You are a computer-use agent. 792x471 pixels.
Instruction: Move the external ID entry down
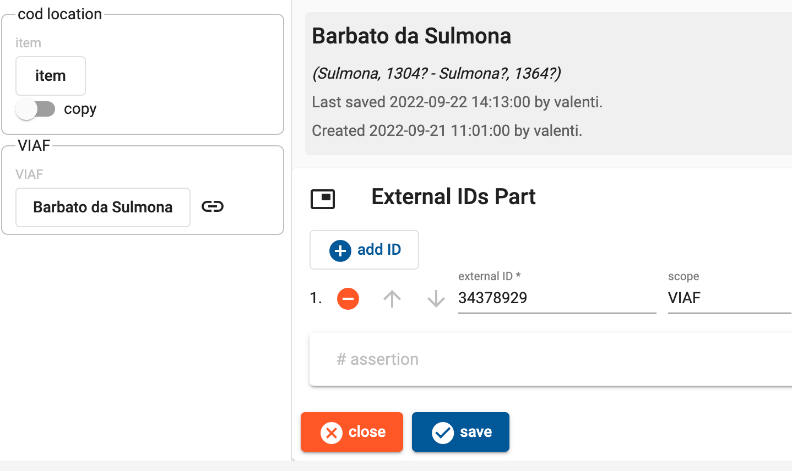click(436, 299)
